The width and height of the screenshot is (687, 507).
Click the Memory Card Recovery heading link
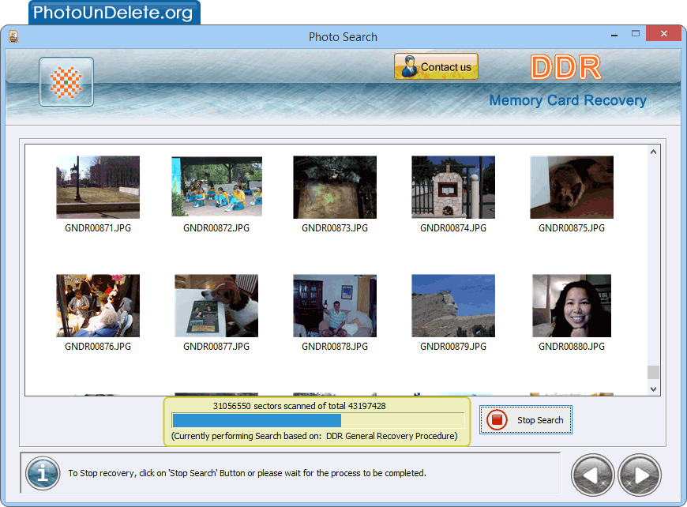pyautogui.click(x=568, y=100)
